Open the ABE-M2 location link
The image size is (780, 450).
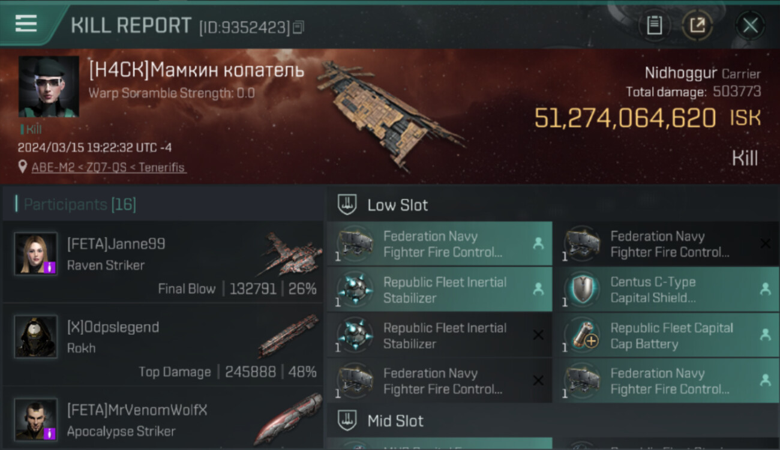[109, 167]
